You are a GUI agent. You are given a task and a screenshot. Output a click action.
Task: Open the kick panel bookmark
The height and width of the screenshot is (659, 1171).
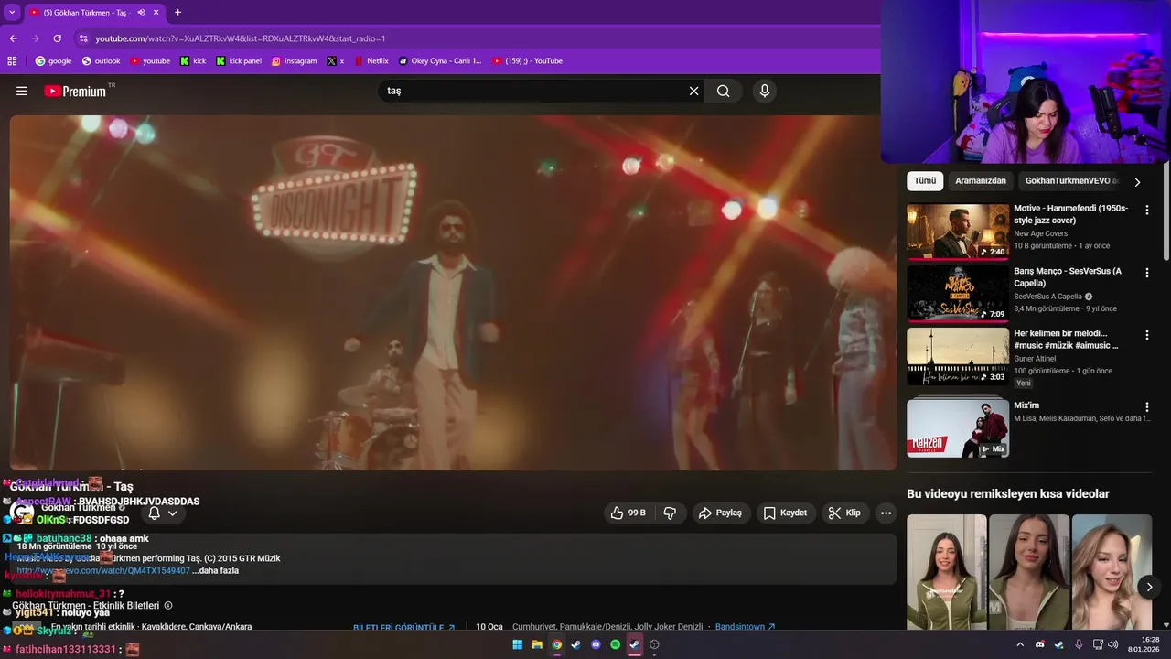(x=239, y=61)
